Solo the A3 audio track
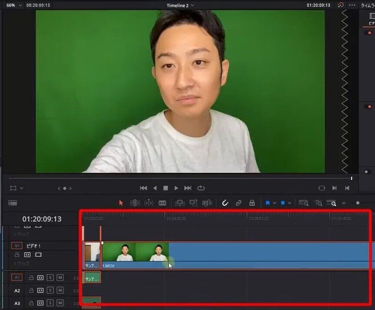The width and height of the screenshot is (375, 310). [50, 303]
